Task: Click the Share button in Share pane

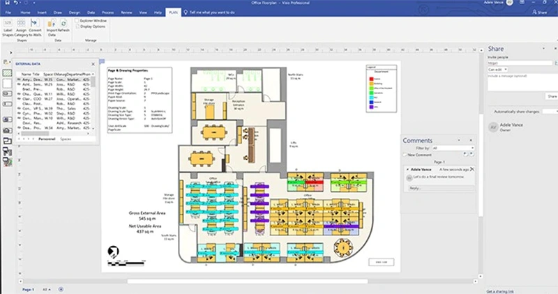Action: (552, 96)
